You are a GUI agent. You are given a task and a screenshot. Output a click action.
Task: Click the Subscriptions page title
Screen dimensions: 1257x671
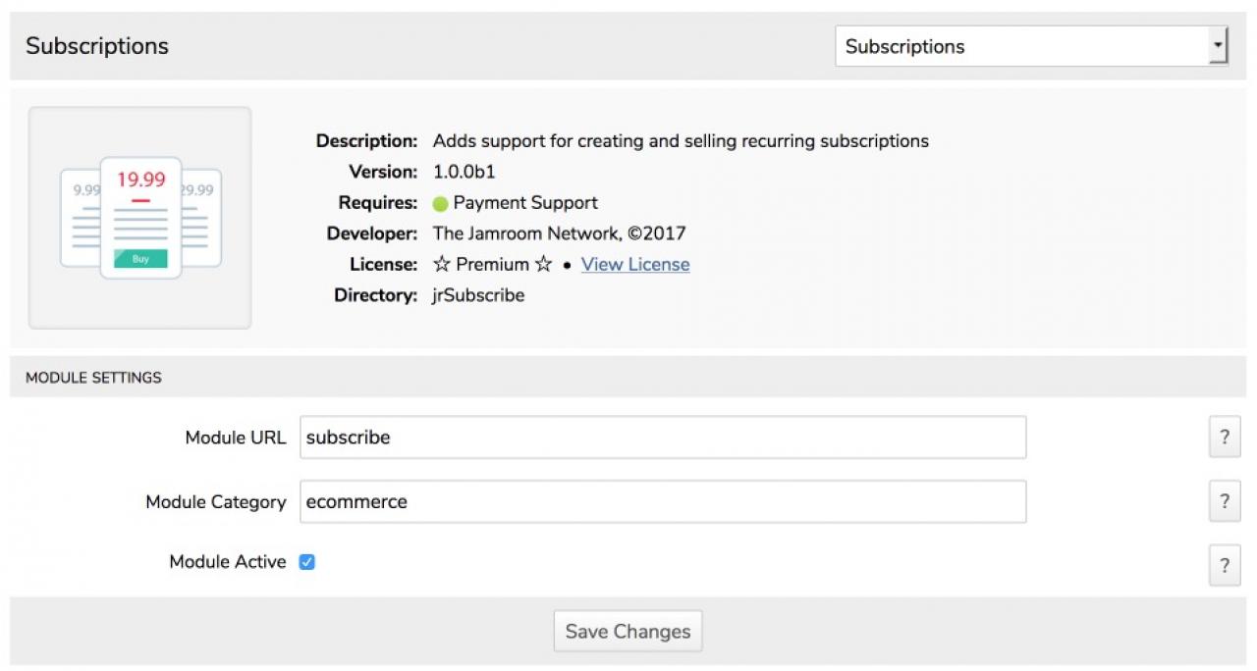(x=97, y=46)
